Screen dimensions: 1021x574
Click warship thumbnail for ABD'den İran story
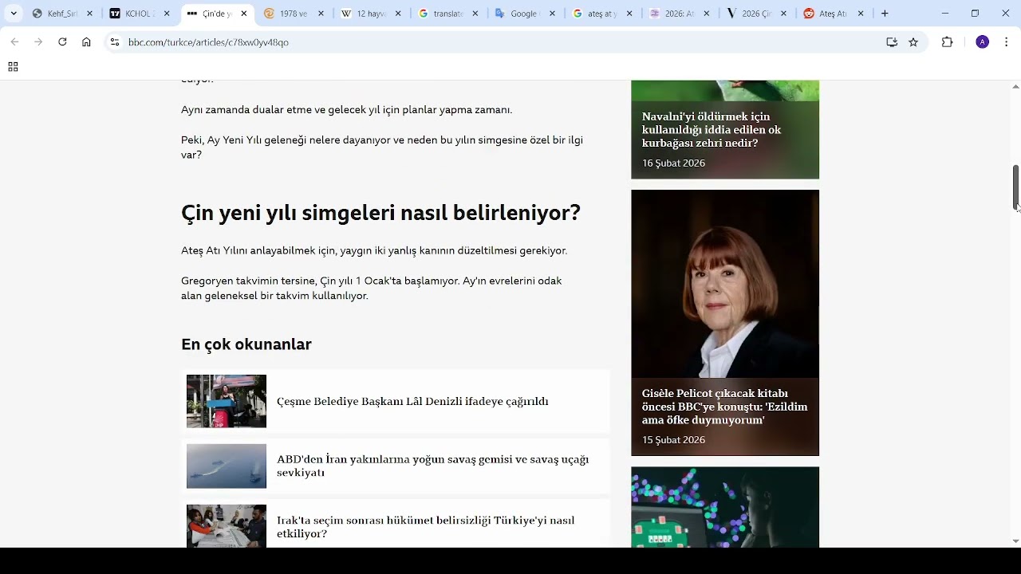(x=227, y=466)
